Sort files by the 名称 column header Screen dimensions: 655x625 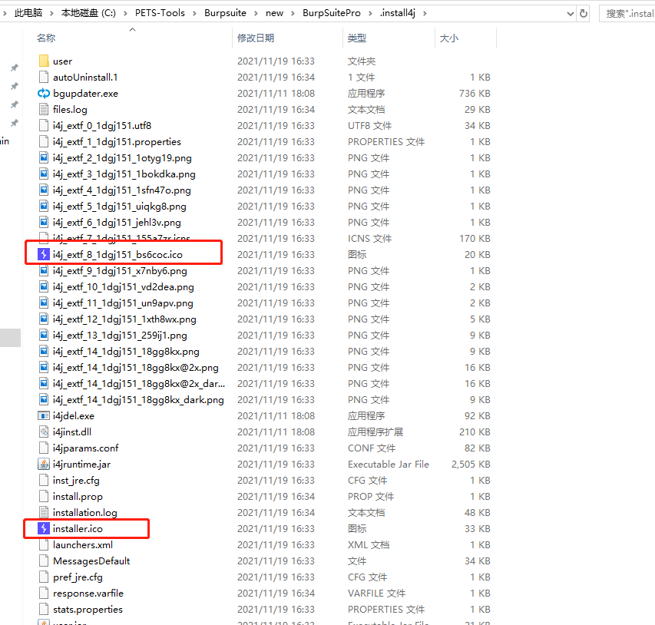click(46, 38)
